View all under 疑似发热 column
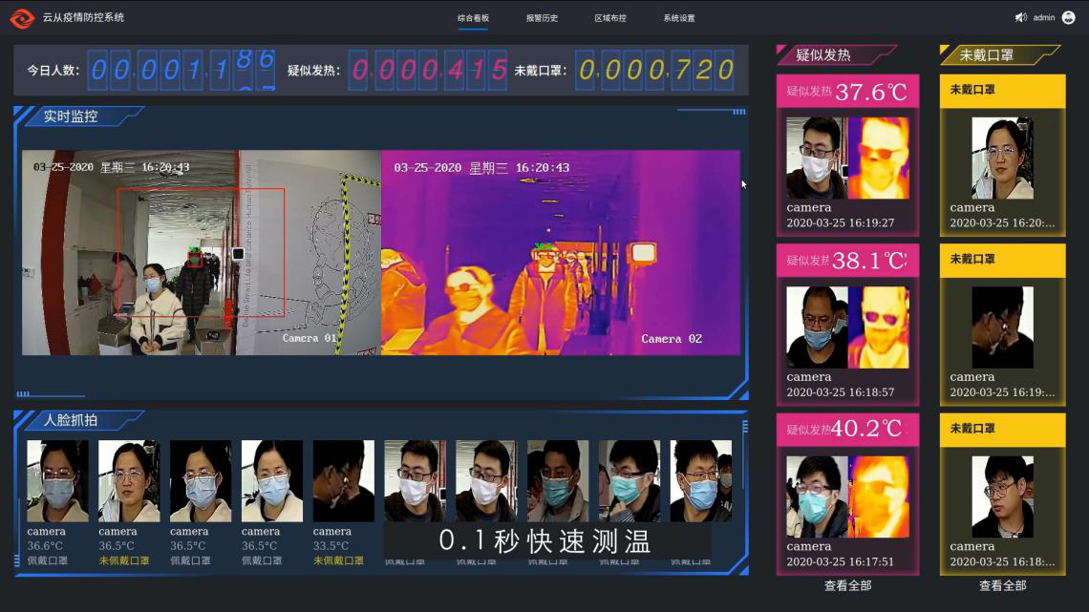 [847, 585]
